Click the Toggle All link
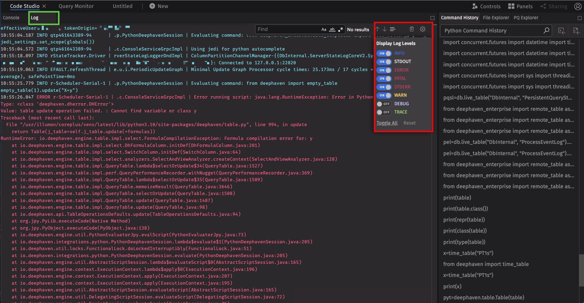The image size is (584, 303). click(x=387, y=123)
